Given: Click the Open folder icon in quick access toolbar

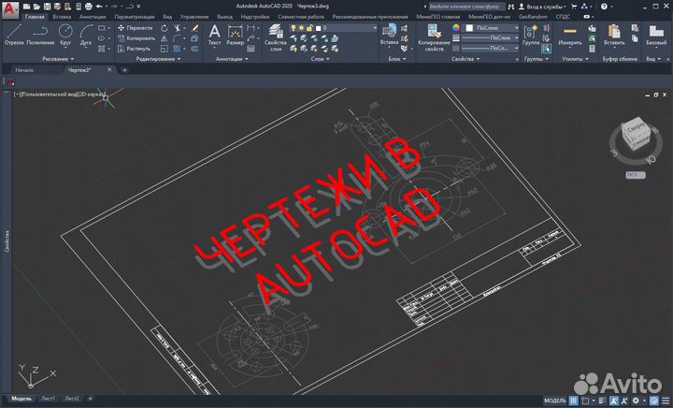Looking at the screenshot, I should (x=36, y=7).
